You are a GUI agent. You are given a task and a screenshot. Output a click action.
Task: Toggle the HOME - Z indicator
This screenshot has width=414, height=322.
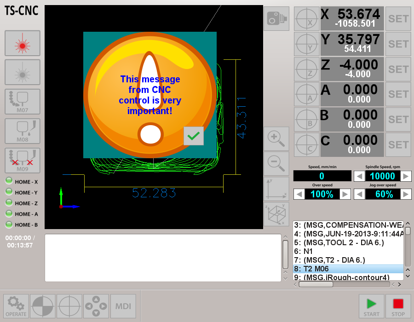click(9, 203)
